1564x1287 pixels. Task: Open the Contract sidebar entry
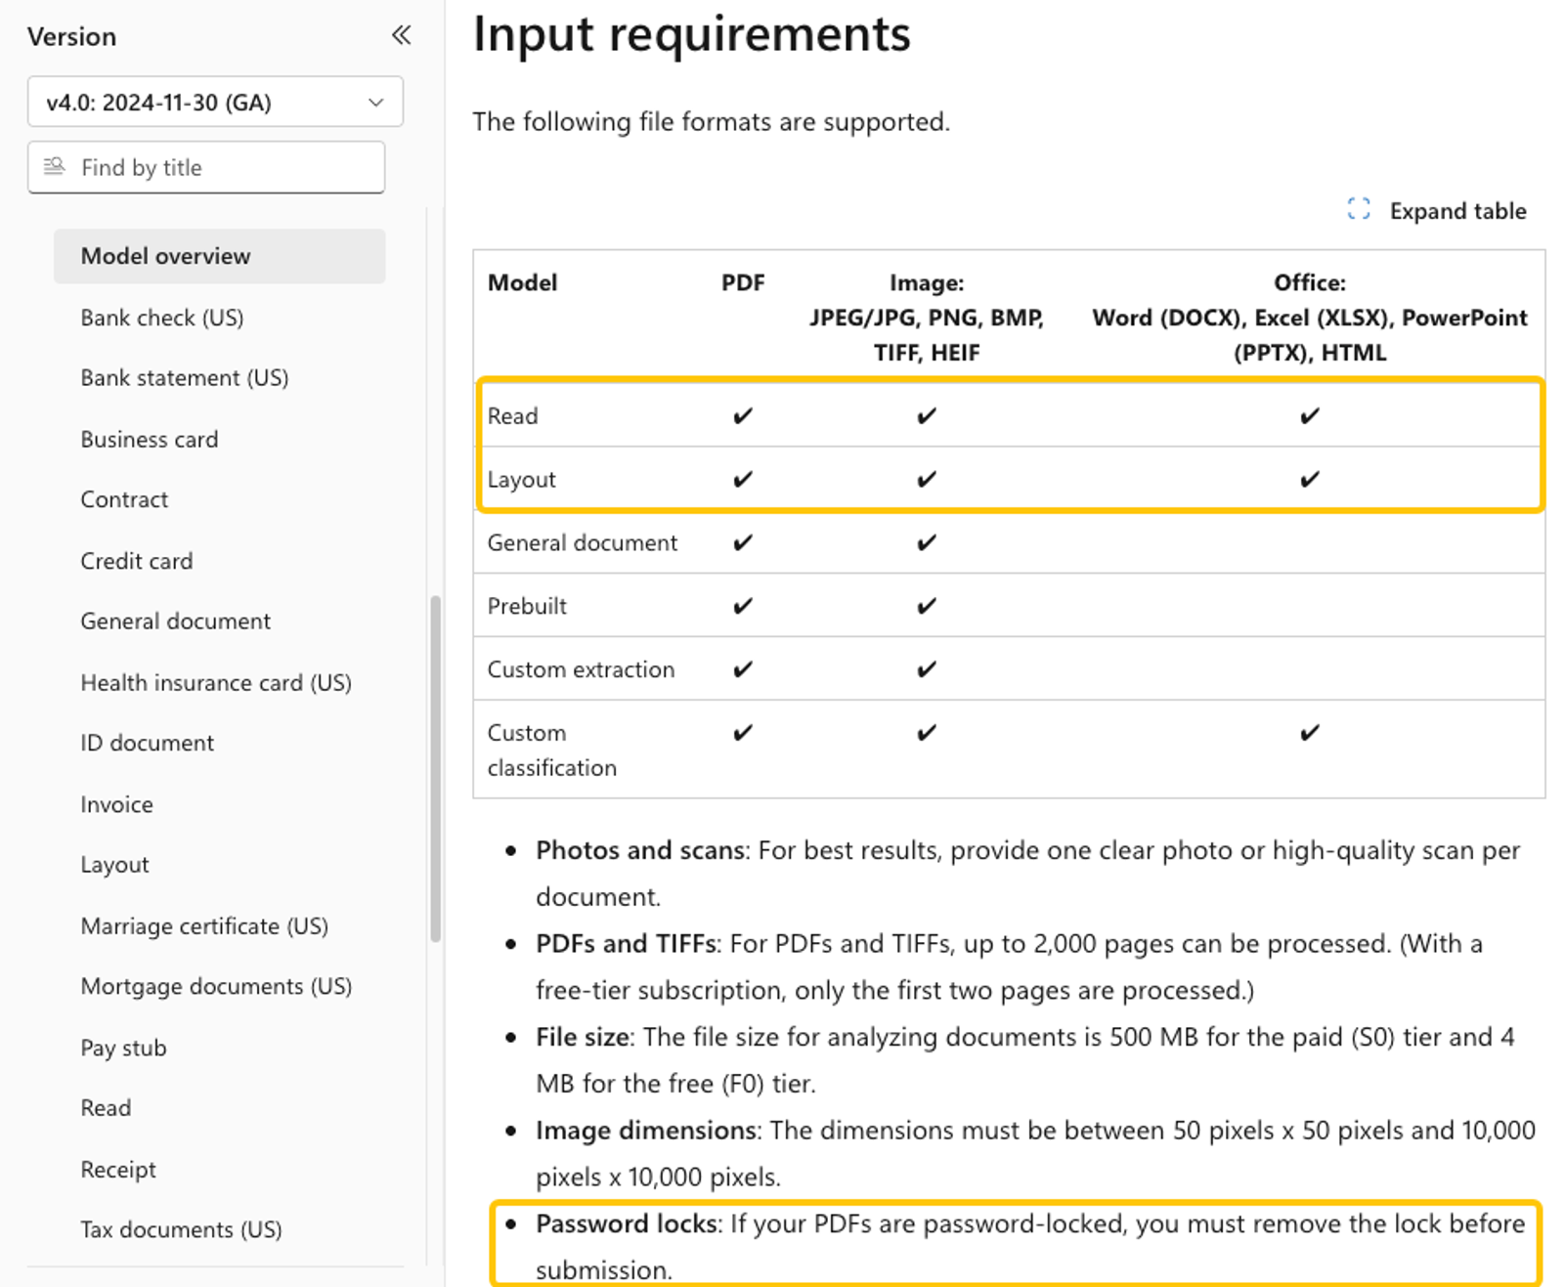(124, 499)
